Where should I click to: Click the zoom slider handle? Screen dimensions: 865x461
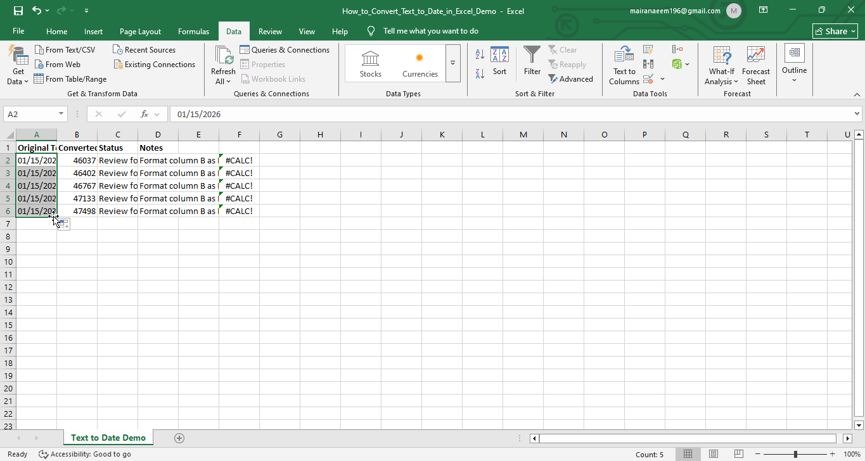coord(795,454)
